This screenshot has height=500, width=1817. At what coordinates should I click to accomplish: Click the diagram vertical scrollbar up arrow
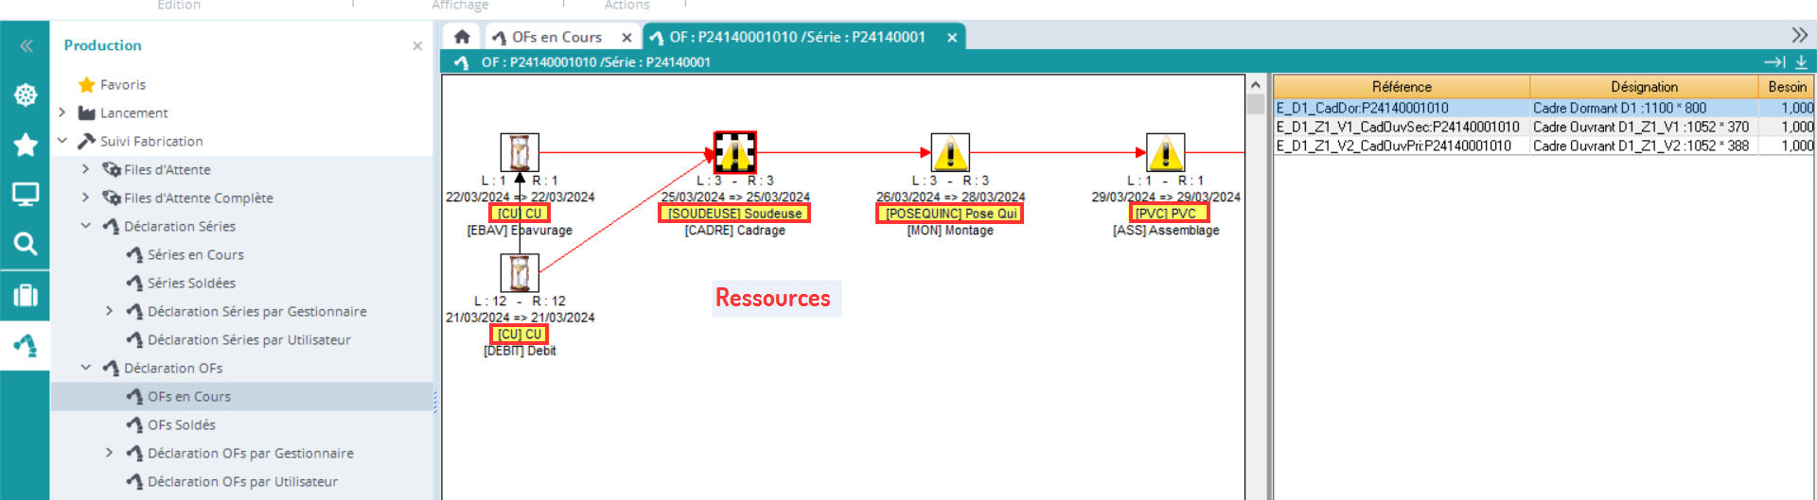[x=1256, y=85]
